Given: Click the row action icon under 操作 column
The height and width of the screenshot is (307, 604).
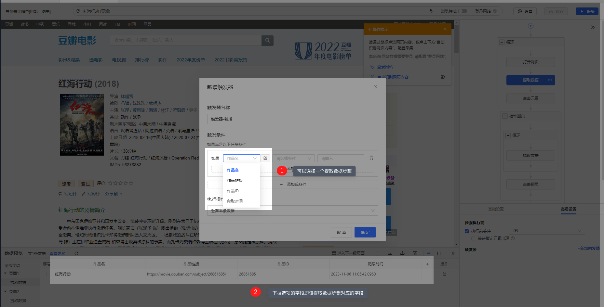Looking at the screenshot, I should (445, 274).
